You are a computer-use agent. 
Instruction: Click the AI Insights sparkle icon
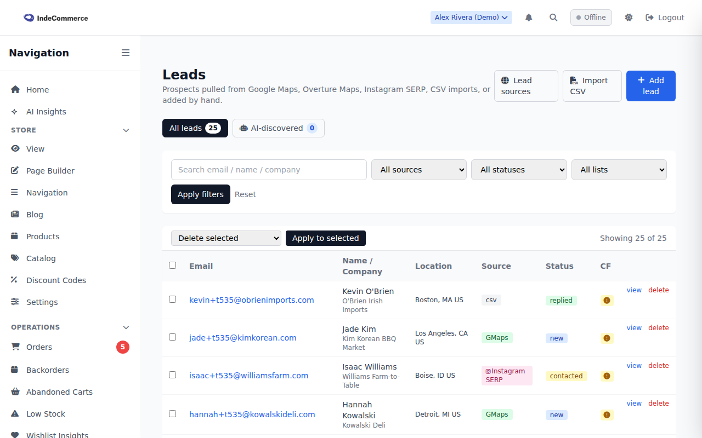(x=15, y=111)
